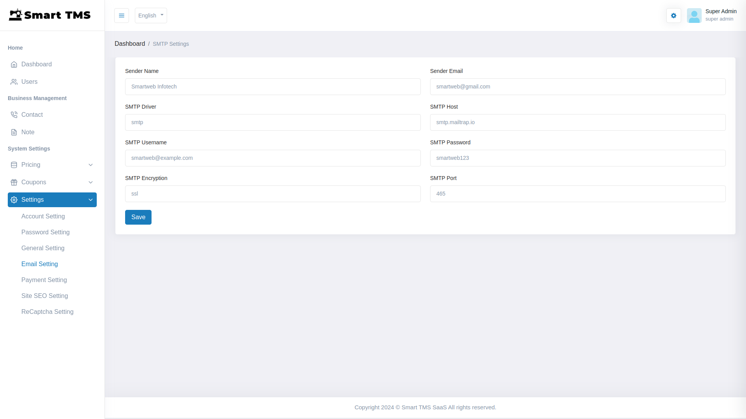The image size is (746, 419).
Task: Click the Pricing database icon
Action: coord(14,164)
